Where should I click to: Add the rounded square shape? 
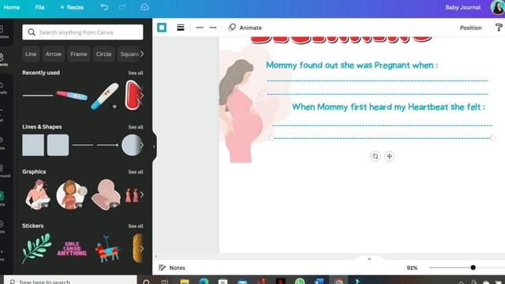coord(58,145)
